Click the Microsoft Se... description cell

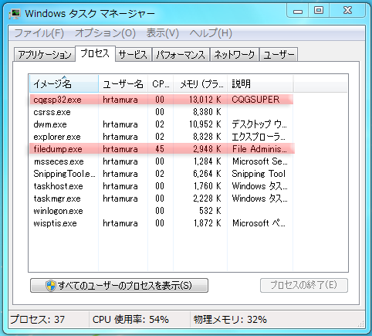coord(260,161)
